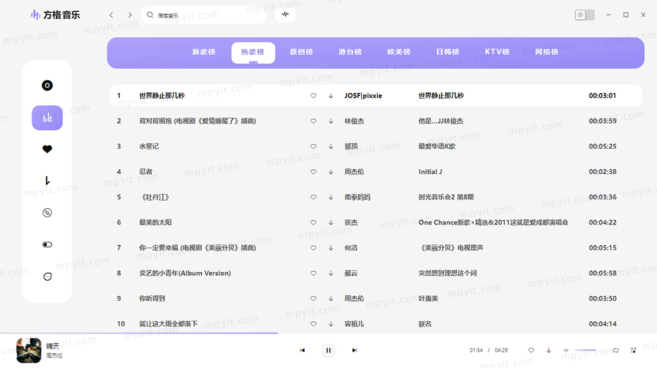Screen dimensions: 657x368
Task: Focus the music search field
Action: [203, 15]
